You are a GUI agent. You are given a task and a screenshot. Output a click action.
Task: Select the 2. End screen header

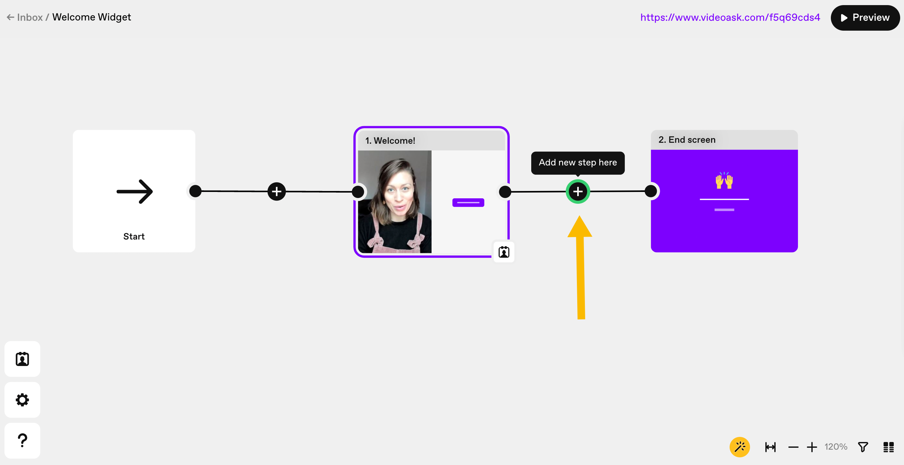tap(724, 140)
